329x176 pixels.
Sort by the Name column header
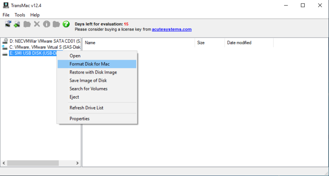[x=139, y=43]
